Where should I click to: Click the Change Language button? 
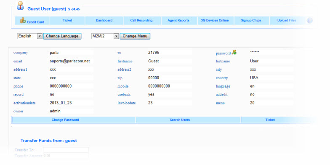[62, 36]
